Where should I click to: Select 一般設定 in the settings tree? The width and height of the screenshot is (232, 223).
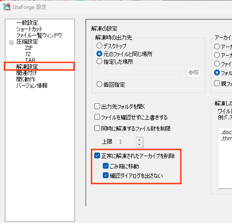(27, 23)
